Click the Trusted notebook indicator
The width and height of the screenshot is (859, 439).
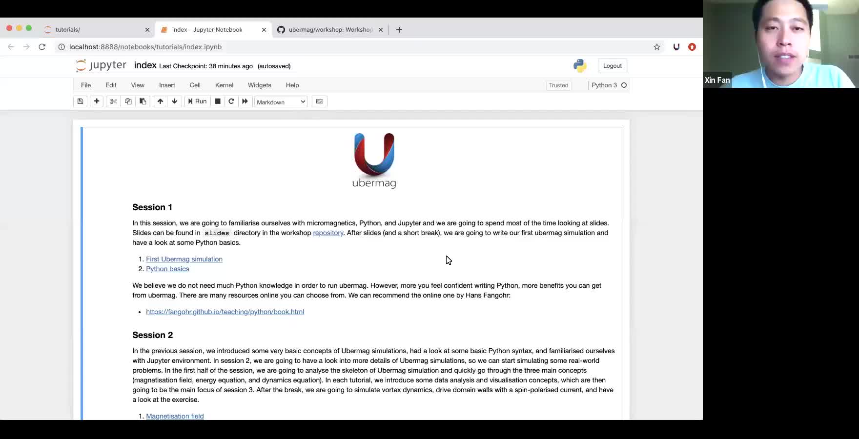558,85
